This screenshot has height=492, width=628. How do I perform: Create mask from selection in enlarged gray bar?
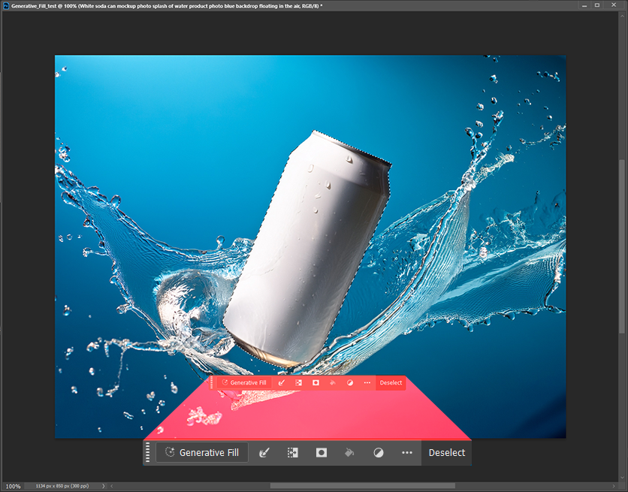(322, 453)
